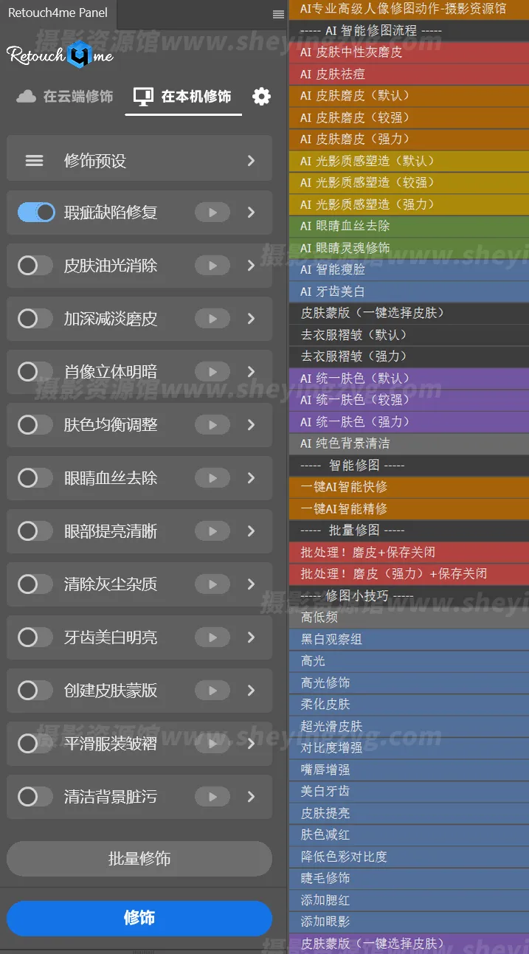This screenshot has height=954, width=529.
Task: Select 添加腮红 action row
Action: (409, 900)
